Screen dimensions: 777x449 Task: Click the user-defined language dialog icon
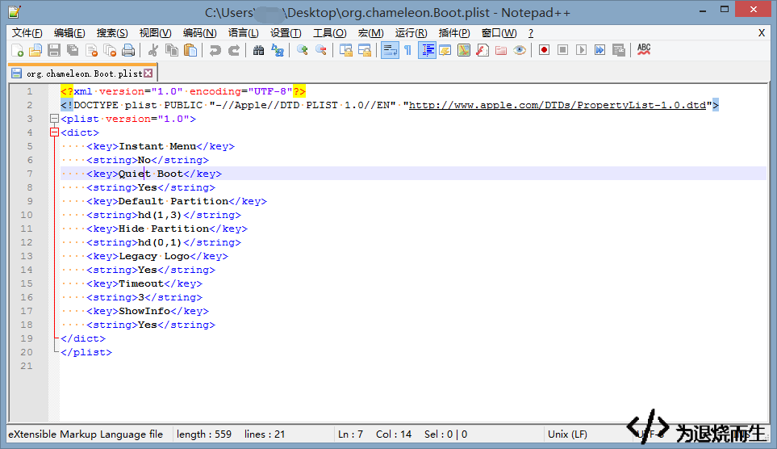pos(445,50)
